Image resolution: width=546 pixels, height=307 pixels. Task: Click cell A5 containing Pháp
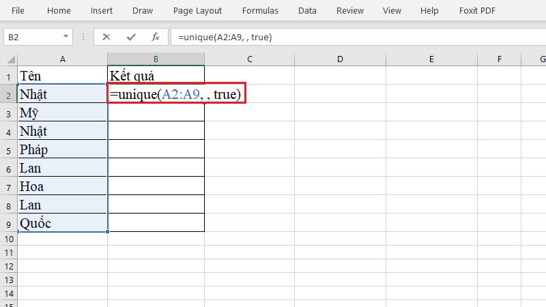[62, 149]
